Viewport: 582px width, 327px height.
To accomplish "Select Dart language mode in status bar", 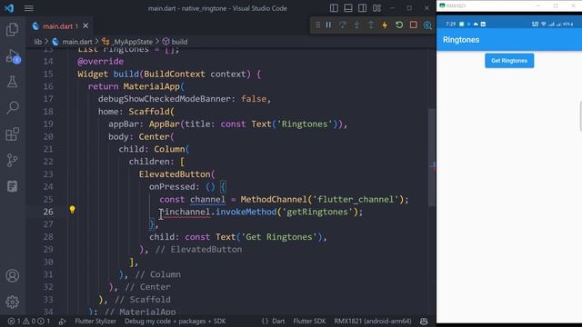I will pyautogui.click(x=278, y=321).
